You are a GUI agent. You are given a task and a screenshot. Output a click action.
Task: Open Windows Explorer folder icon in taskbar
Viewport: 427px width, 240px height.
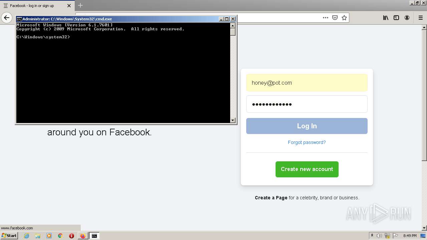coord(38,236)
